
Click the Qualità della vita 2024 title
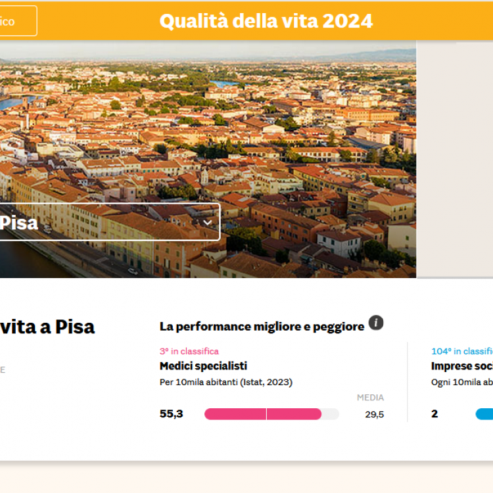point(266,21)
